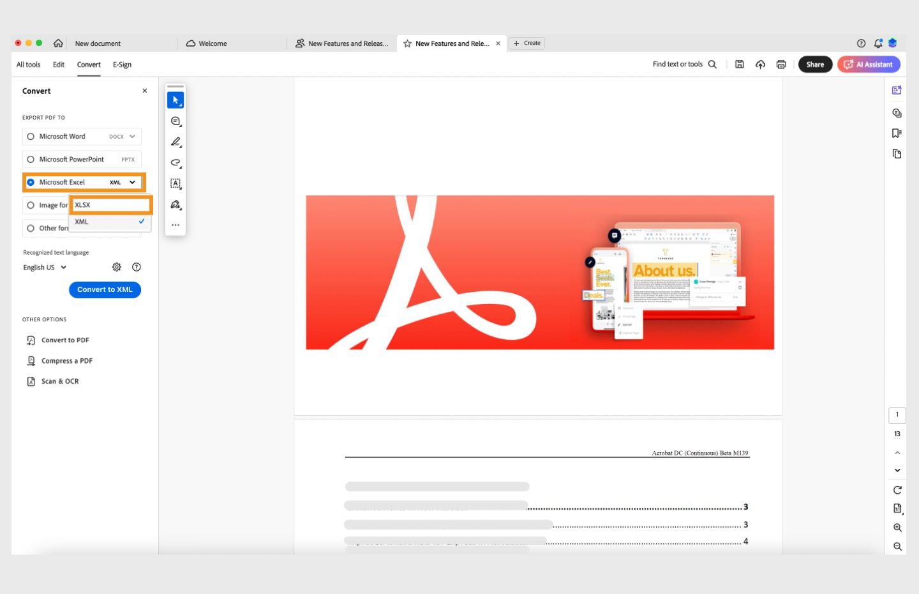This screenshot has height=594, width=919.
Task: Open the Fill & Sign tool
Action: tap(176, 204)
